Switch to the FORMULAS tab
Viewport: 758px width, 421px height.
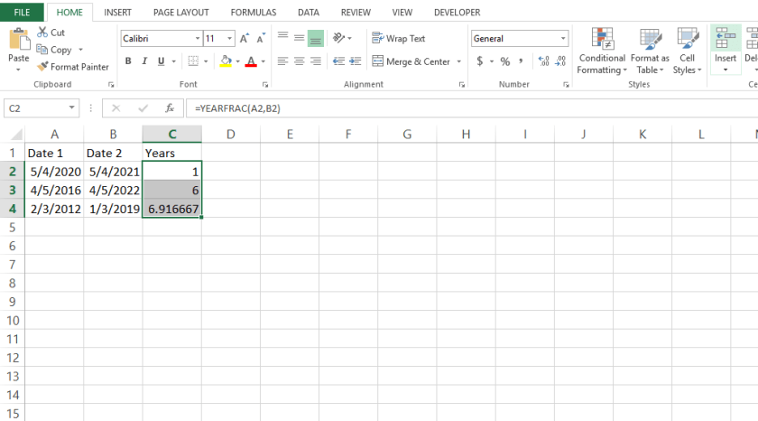[x=254, y=12]
